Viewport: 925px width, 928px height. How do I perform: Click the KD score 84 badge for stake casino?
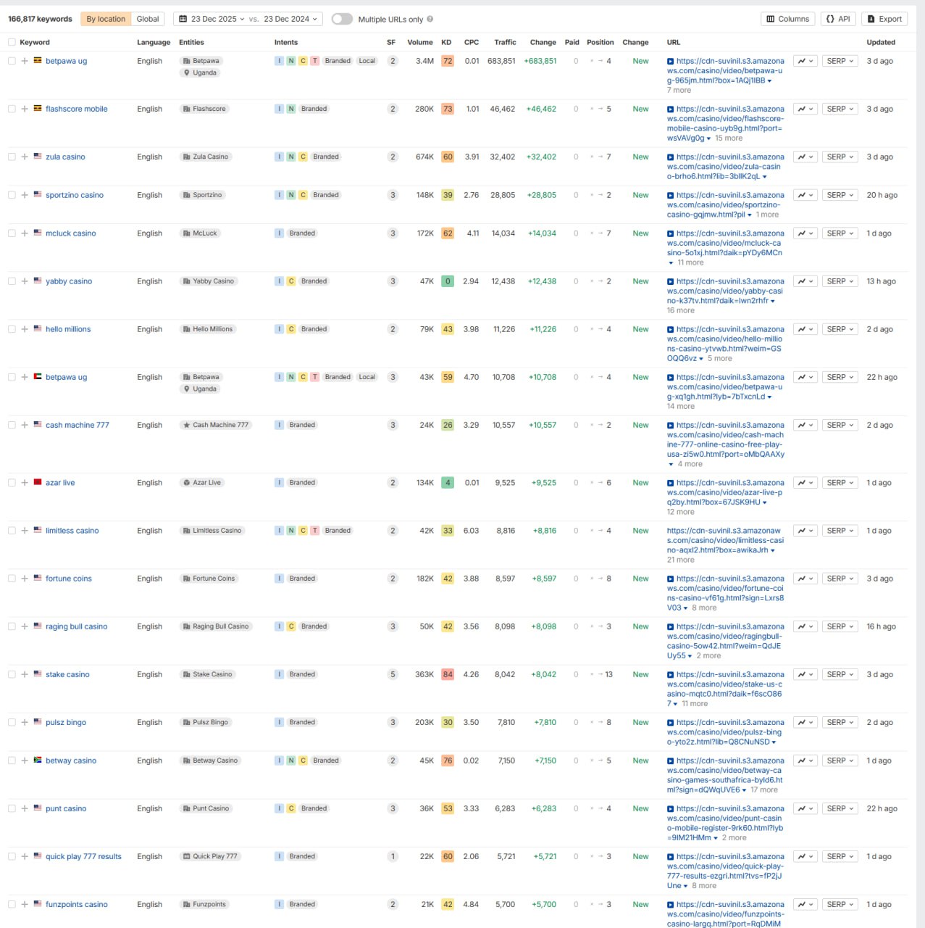448,674
